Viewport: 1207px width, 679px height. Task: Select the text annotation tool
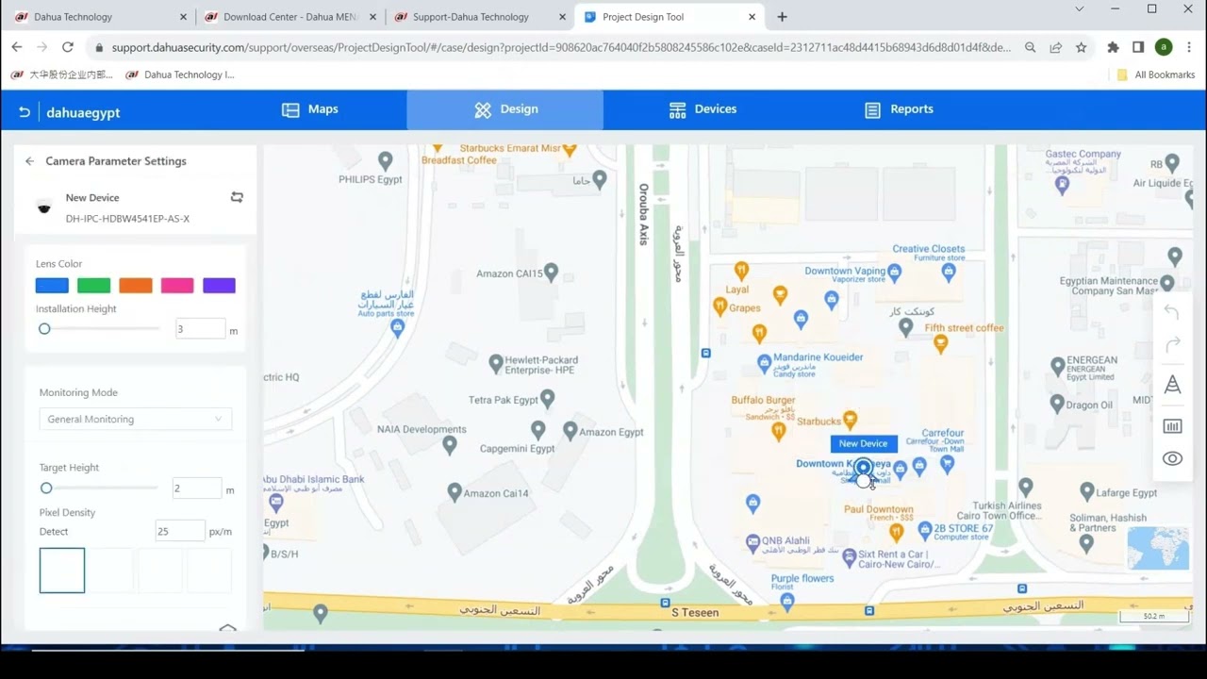click(1172, 385)
